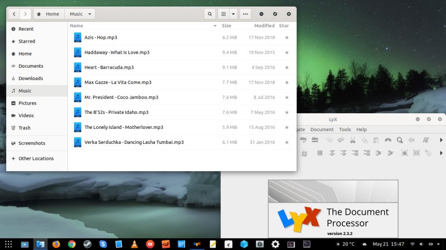Star Mr. President - Coco Jamboo.mp3
The width and height of the screenshot is (446, 250).
point(287,97)
